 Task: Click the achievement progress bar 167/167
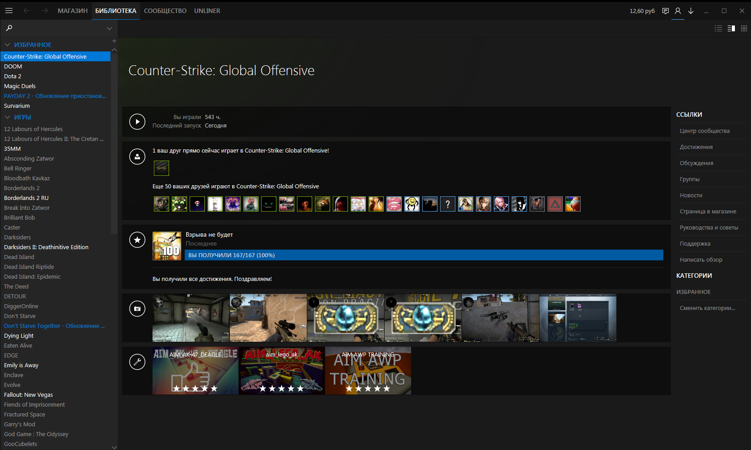click(x=424, y=255)
